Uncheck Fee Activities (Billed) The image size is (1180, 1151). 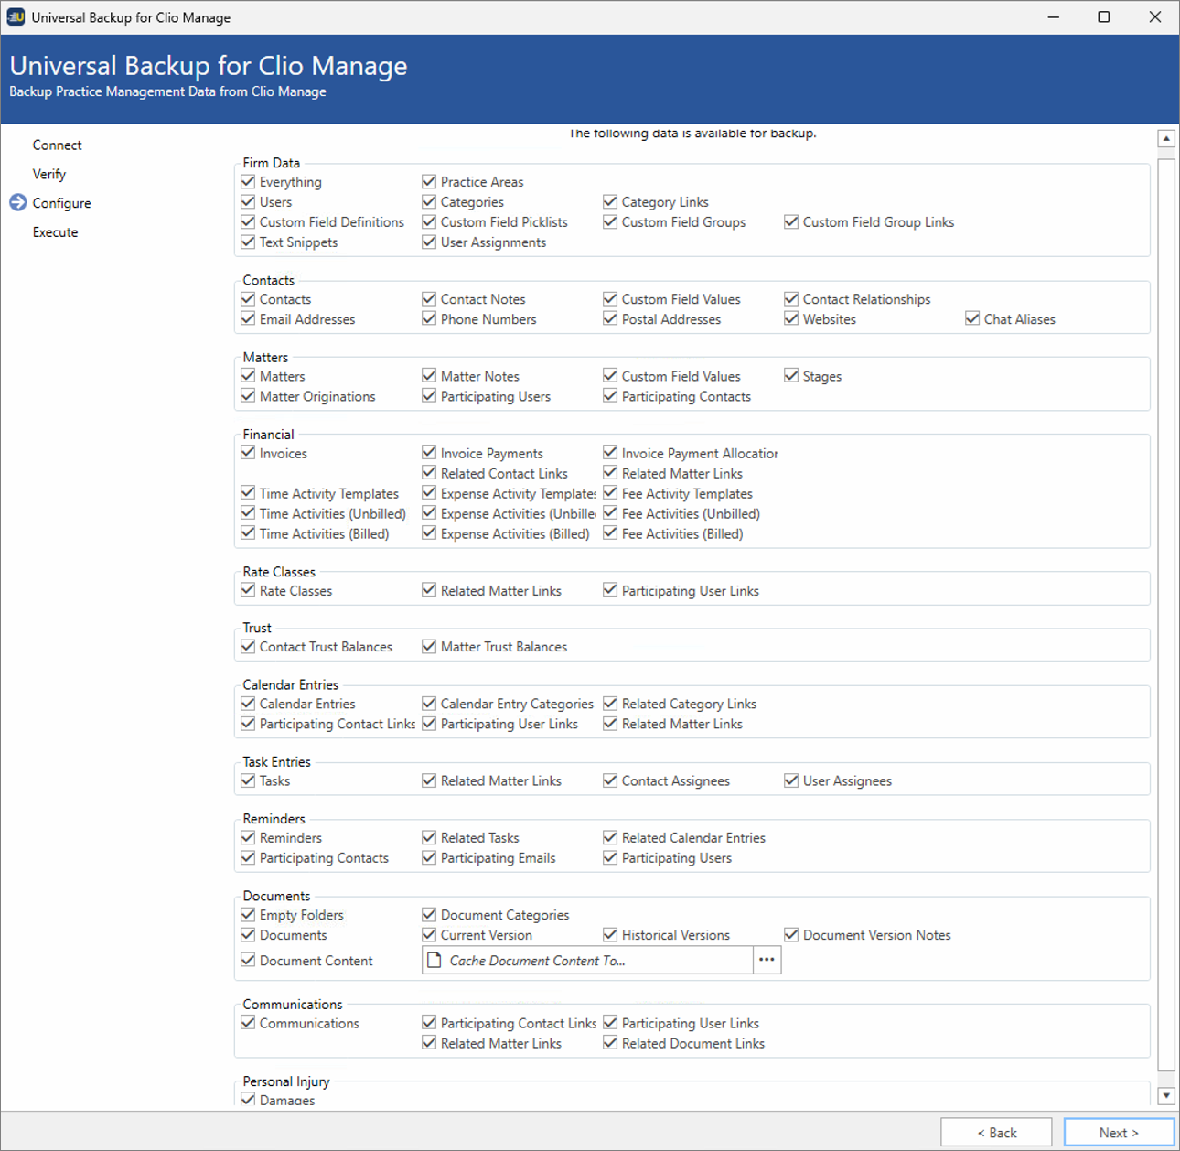[610, 532]
